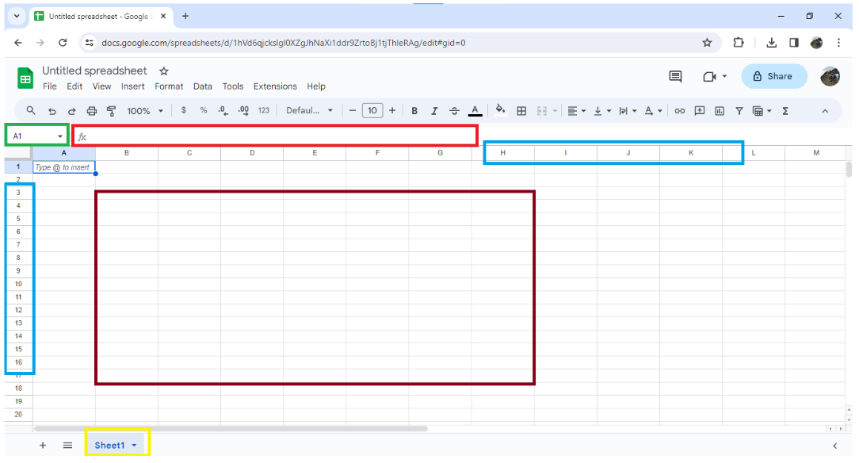Toggle italic formatting

[433, 110]
